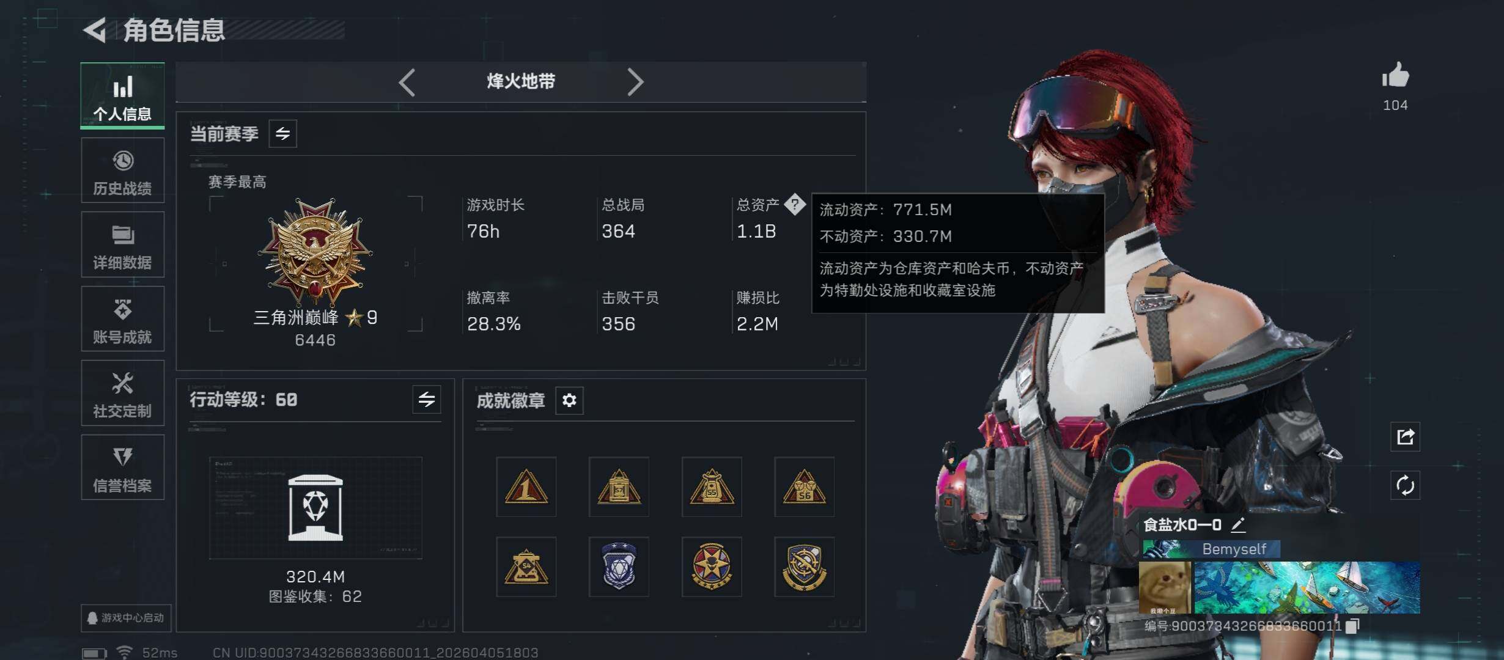Refresh the character model with the rotate icon
Viewport: 1504px width, 660px height.
coord(1405,486)
